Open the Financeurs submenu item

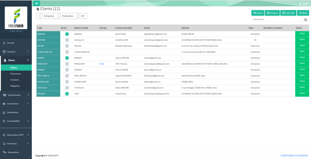click(x=16, y=73)
